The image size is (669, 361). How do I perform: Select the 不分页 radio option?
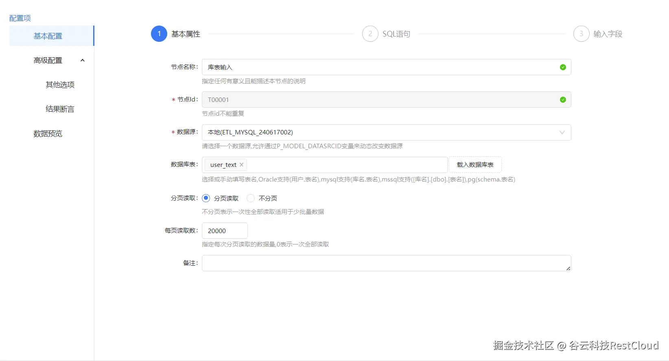tap(251, 198)
